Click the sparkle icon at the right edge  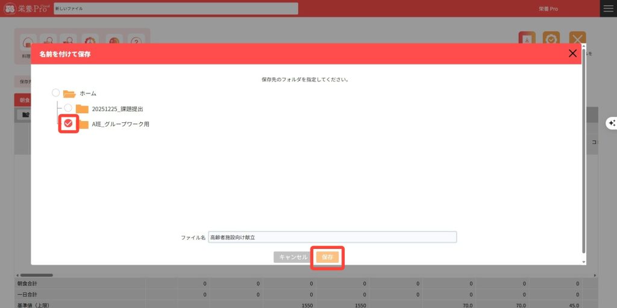point(611,123)
